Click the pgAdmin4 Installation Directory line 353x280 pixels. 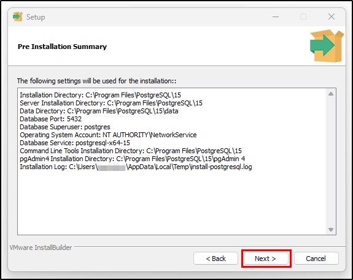tap(133, 159)
